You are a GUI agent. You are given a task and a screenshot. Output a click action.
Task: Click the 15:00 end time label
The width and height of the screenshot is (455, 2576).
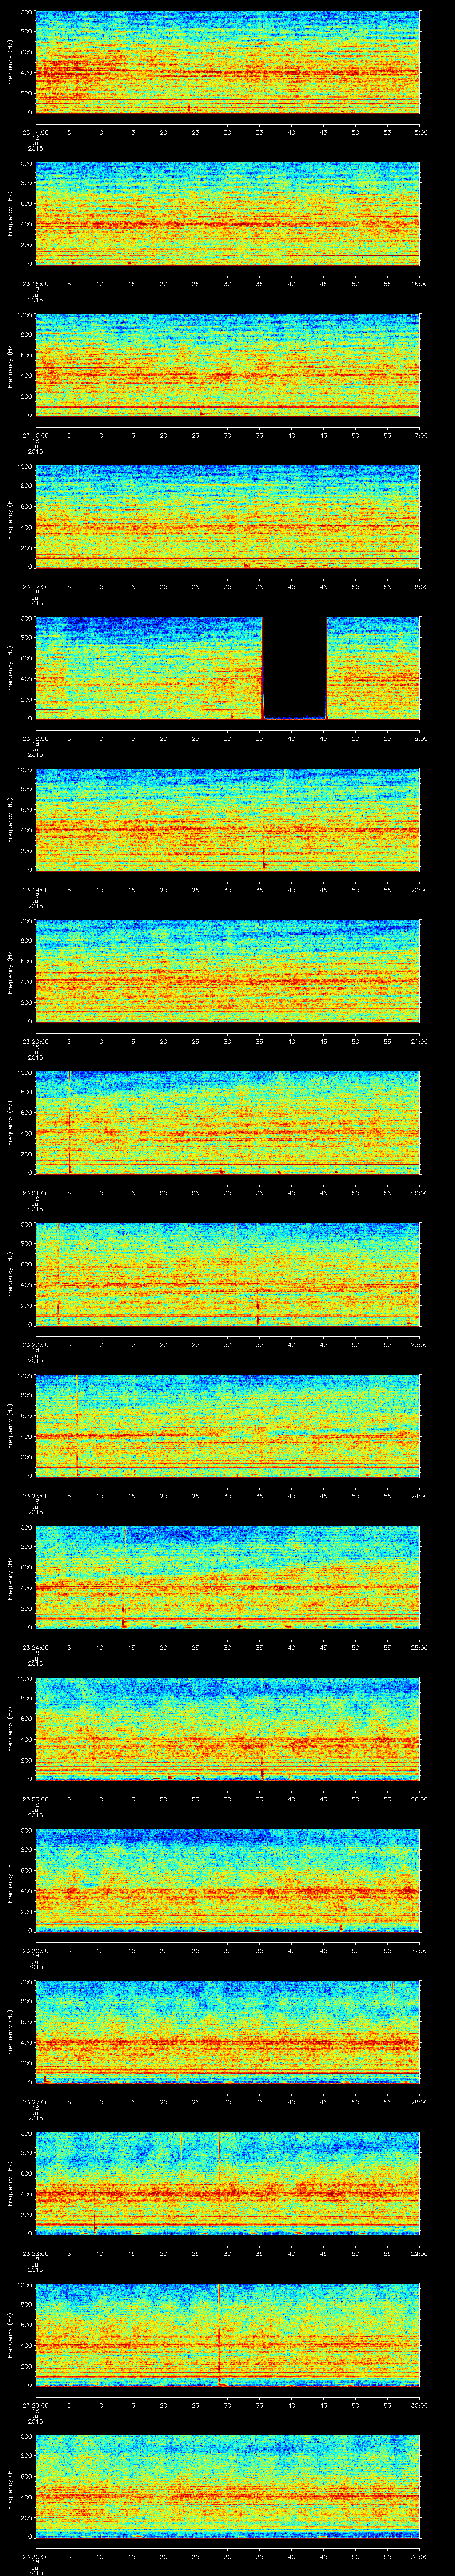click(x=420, y=132)
